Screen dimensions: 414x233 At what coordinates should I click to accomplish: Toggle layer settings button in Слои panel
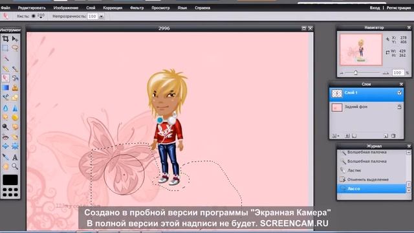pyautogui.click(x=335, y=136)
